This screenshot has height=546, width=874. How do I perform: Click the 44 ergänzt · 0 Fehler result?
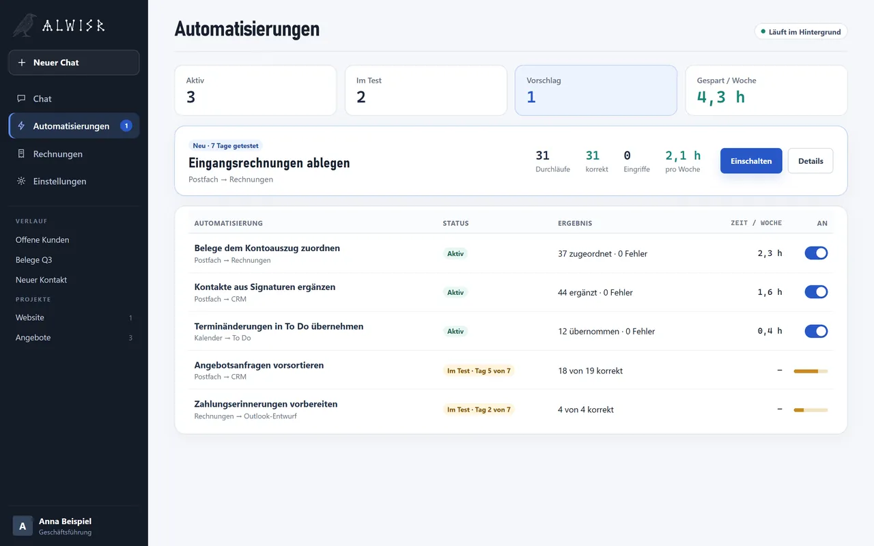tap(595, 293)
